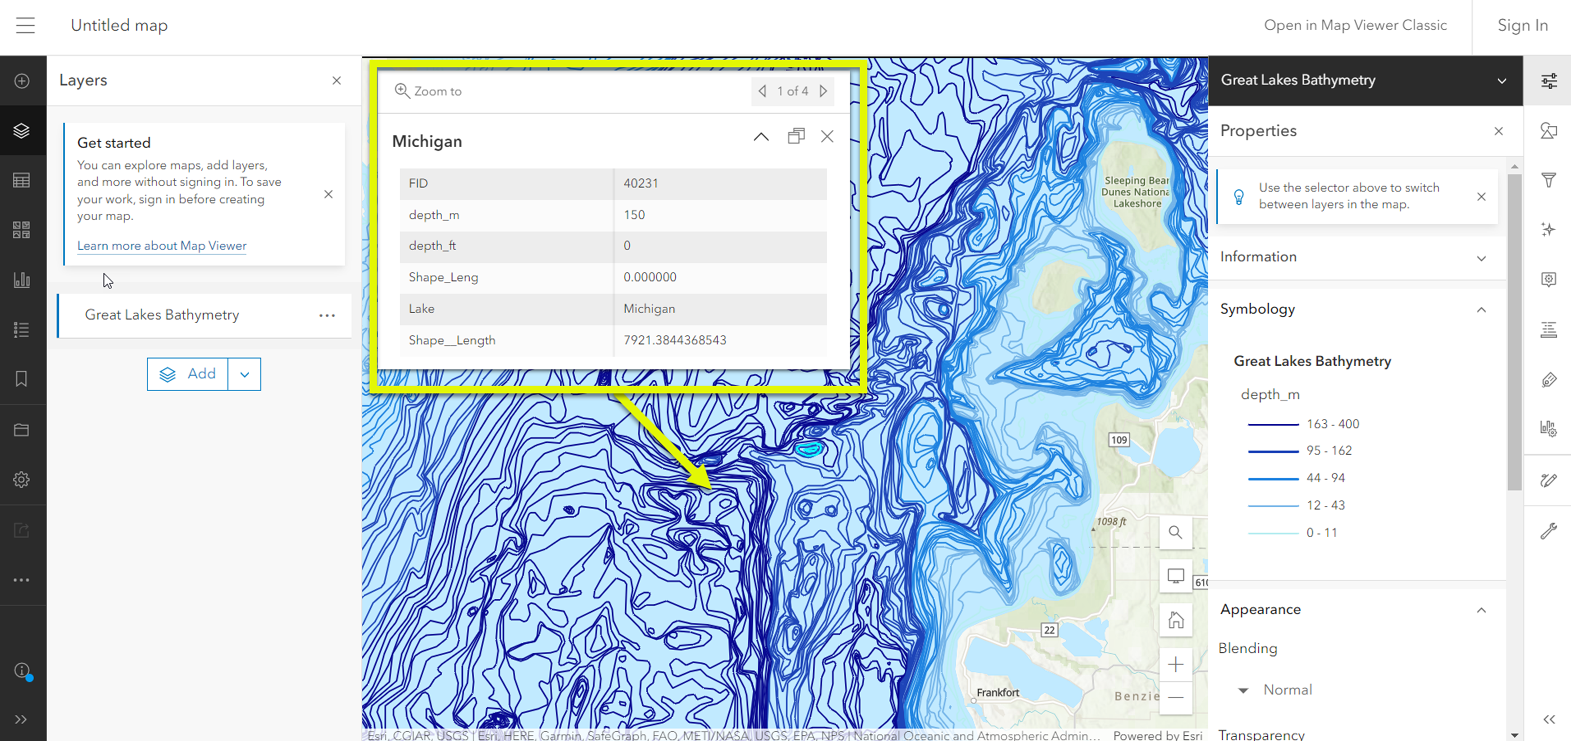
Task: Open the Map tools wrench icon
Action: pyautogui.click(x=1548, y=531)
